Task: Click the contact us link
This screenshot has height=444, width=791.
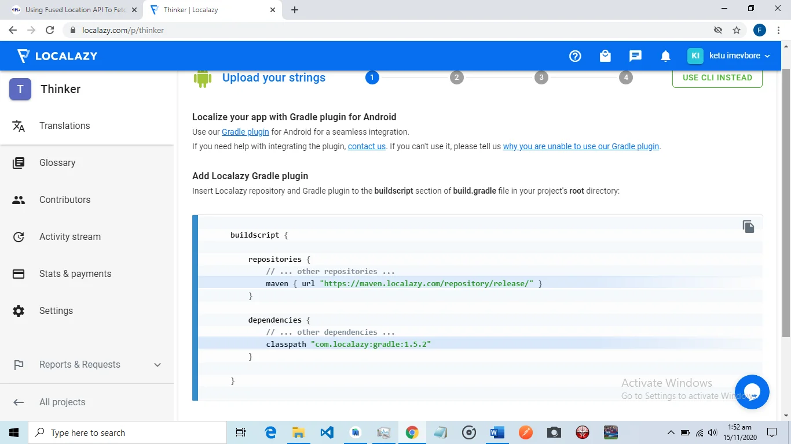Action: (367, 147)
